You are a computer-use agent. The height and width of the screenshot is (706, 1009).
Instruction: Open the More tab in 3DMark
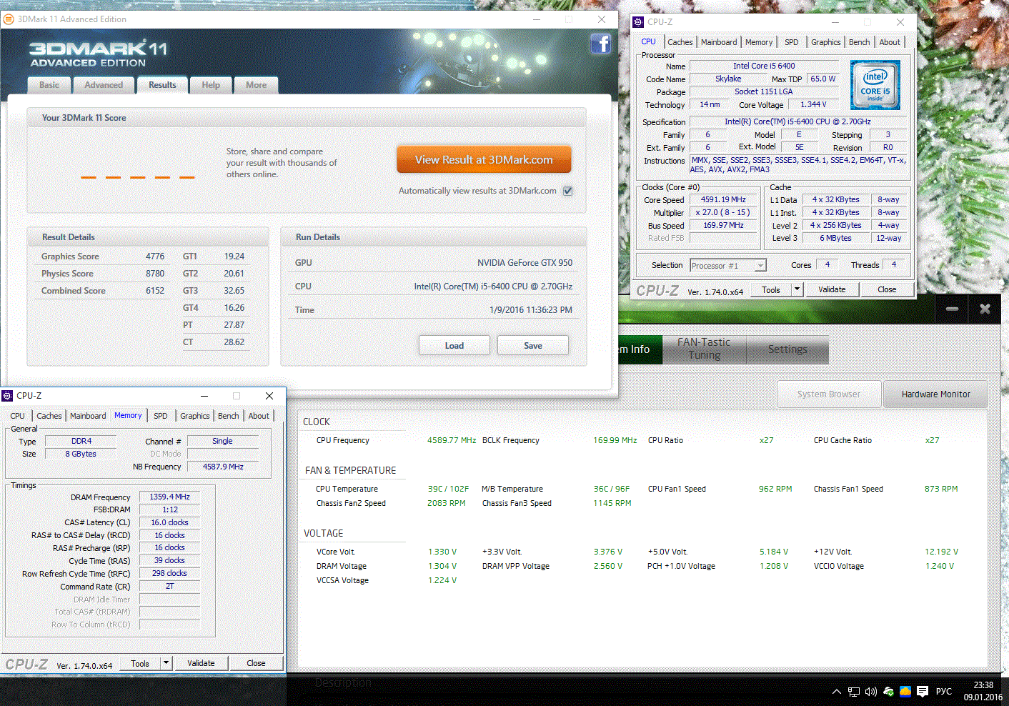(257, 85)
